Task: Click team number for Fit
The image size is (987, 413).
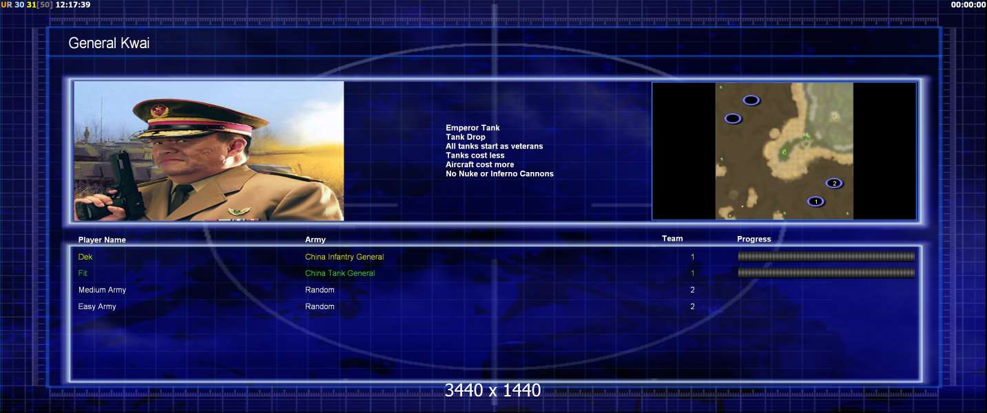Action: 693,273
